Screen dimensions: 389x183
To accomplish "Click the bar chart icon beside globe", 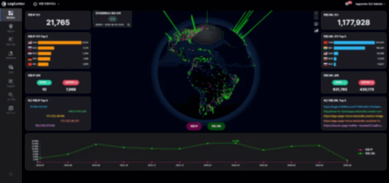I will (x=316, y=30).
